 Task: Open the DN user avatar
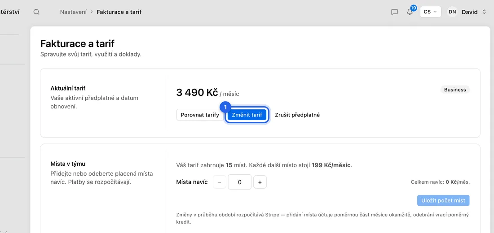point(452,12)
